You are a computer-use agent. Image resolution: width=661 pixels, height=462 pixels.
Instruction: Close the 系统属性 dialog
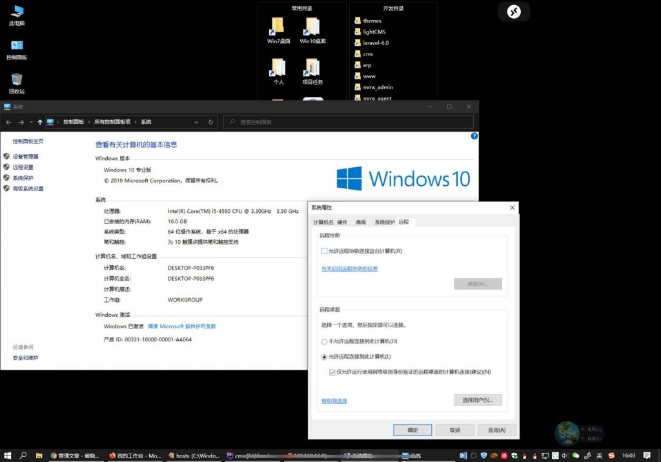click(x=512, y=207)
